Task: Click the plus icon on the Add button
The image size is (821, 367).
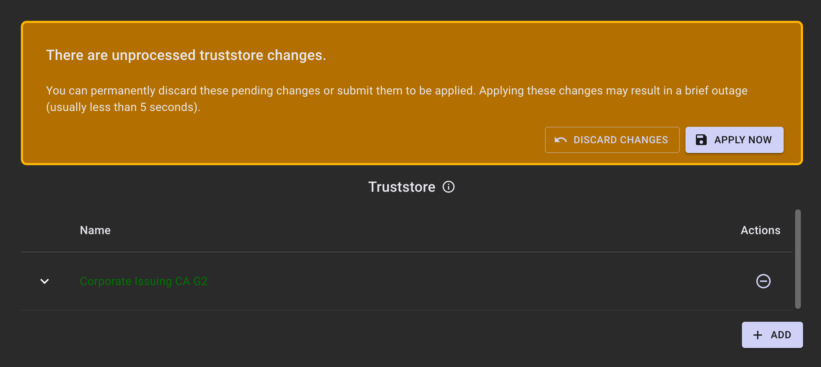Action: click(x=757, y=335)
